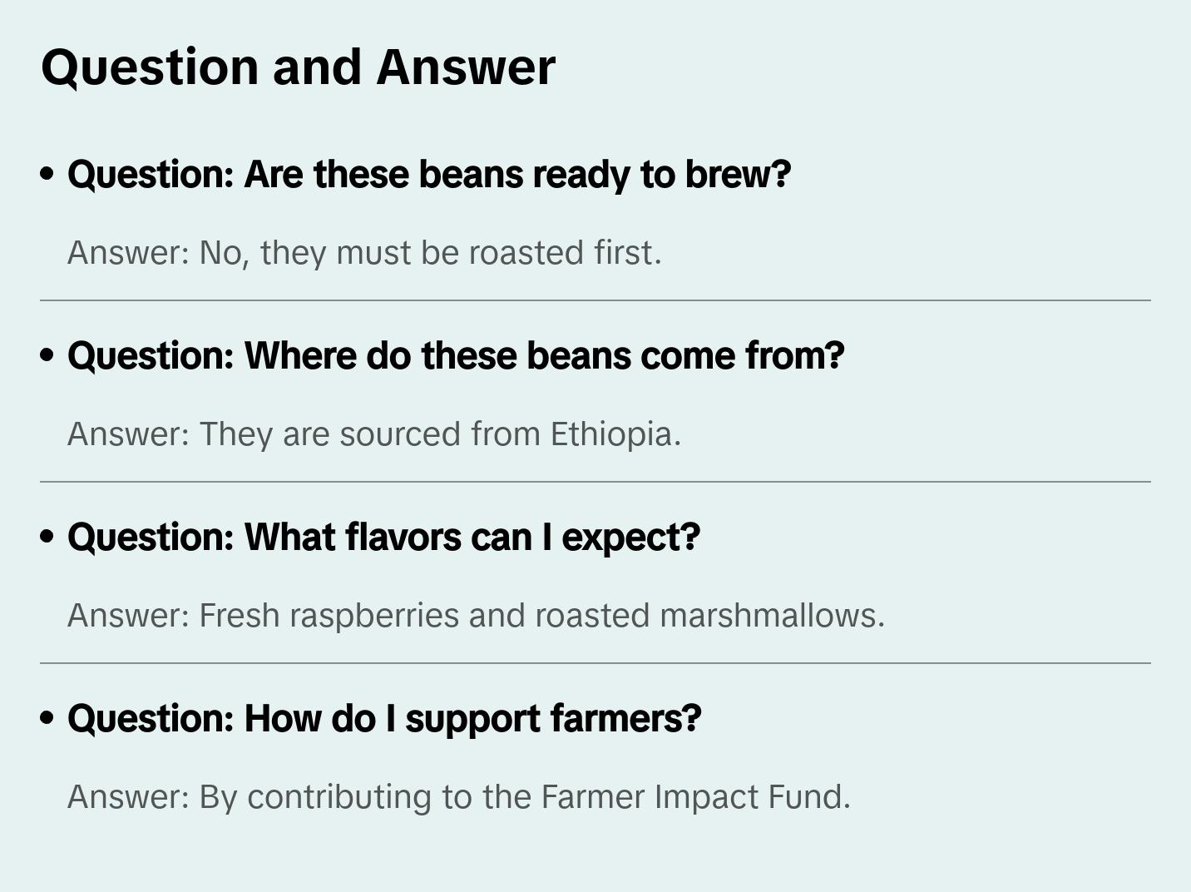
Task: Click the answer "No, they must be roasted first."
Action: tap(364, 253)
